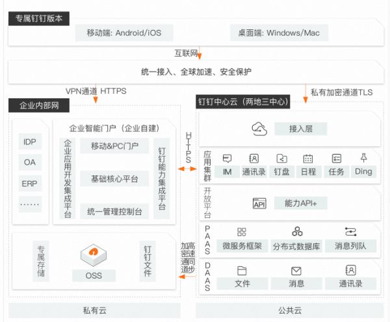Image resolution: width=390 pixels, height=322 pixels.
Task: Click the Ding pushpin icon
Action: pyautogui.click(x=363, y=158)
